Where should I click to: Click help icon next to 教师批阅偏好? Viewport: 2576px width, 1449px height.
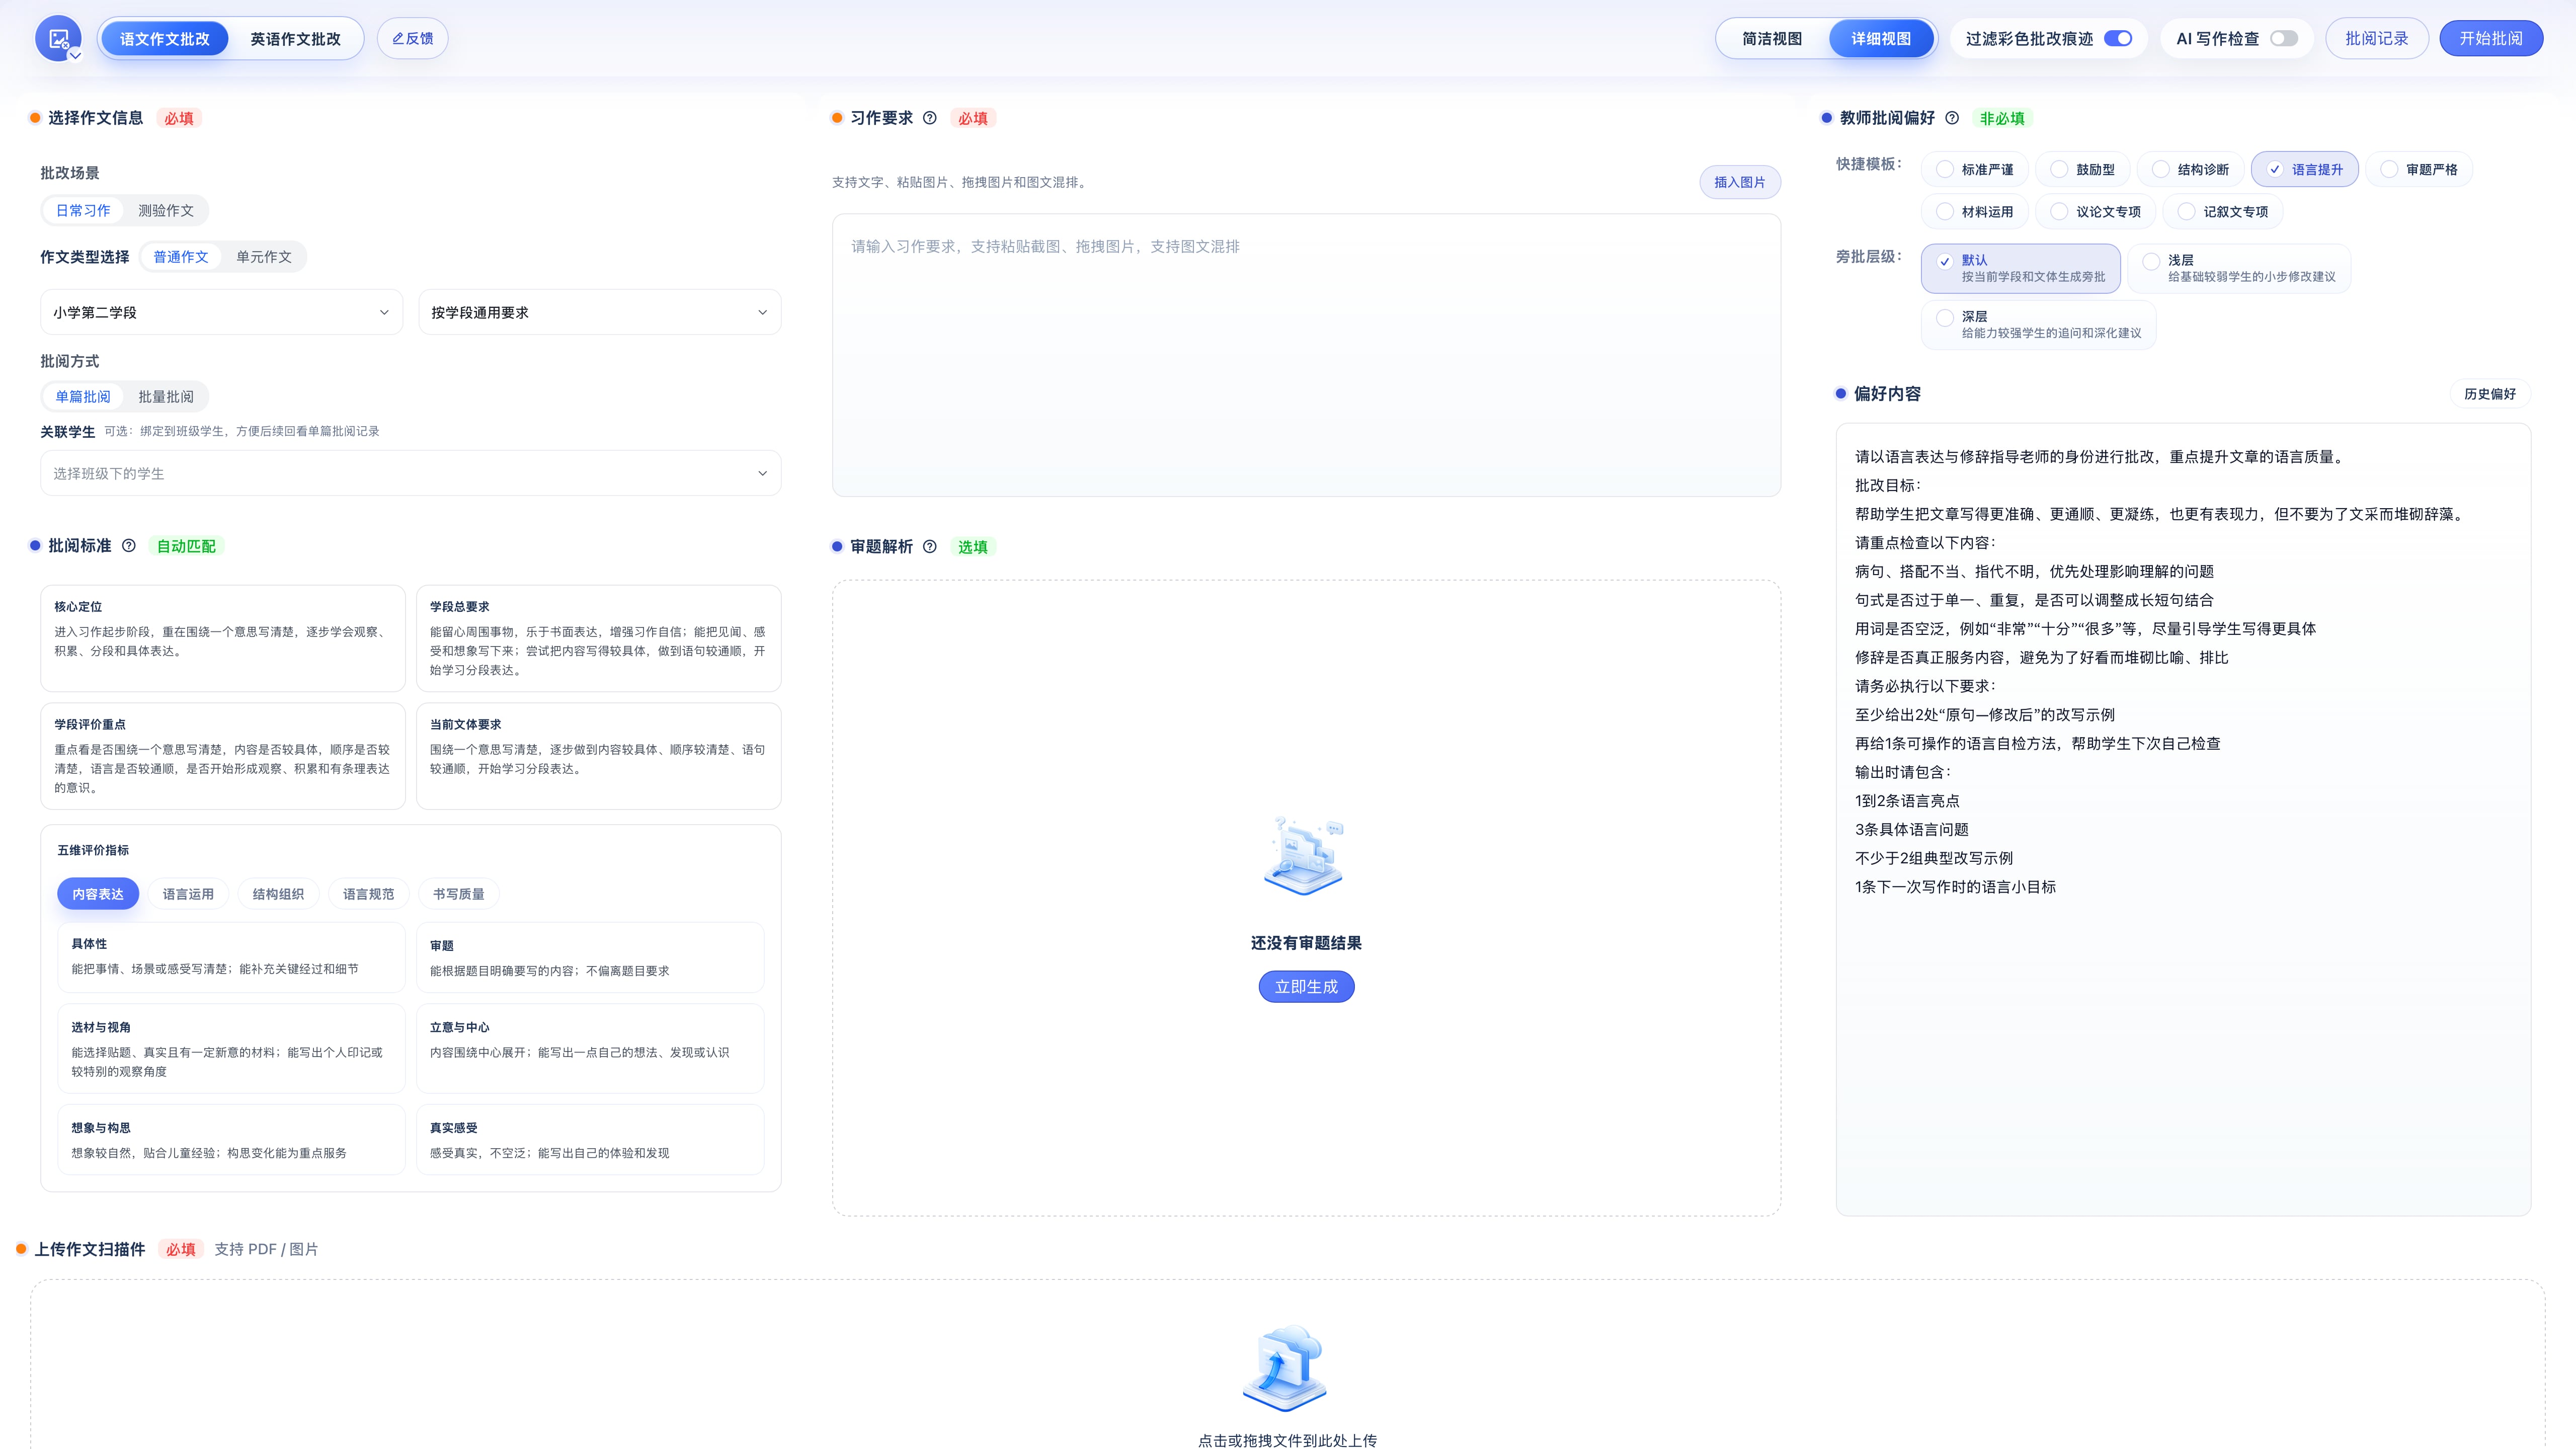(x=1952, y=118)
